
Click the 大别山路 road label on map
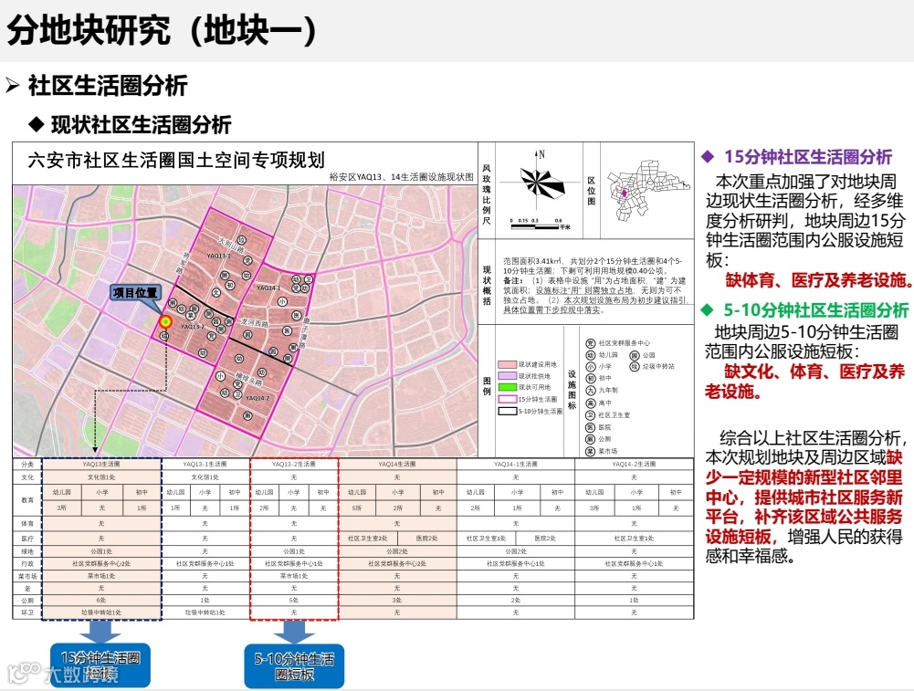tap(231, 244)
